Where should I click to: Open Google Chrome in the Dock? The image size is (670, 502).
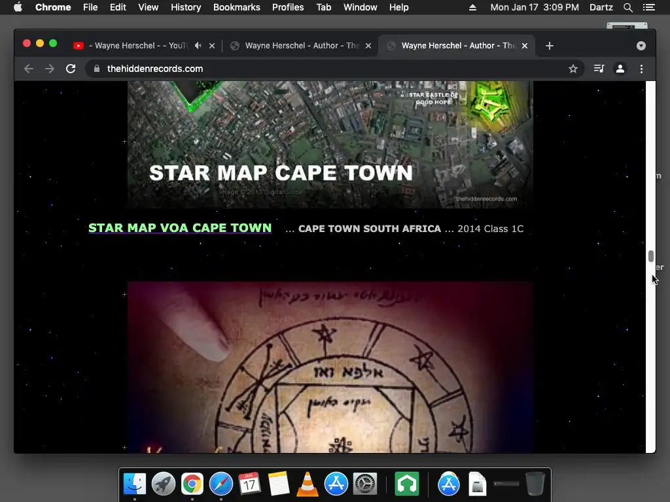pos(192,484)
